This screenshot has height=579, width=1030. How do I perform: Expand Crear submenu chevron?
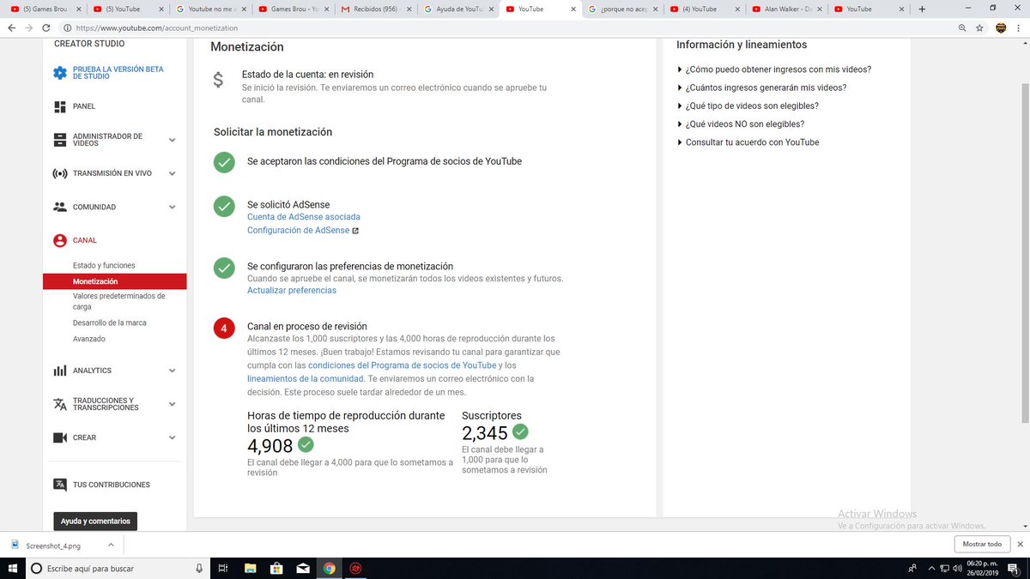(172, 437)
